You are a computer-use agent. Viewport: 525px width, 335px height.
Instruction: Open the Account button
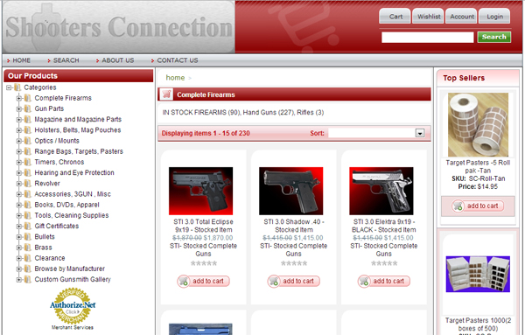tap(461, 16)
